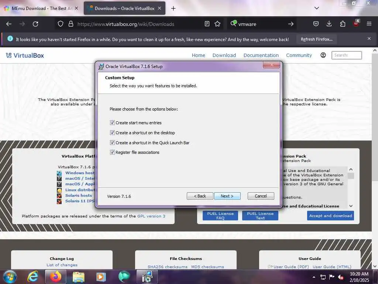Reload the page with the refresh icon
378x284 pixels.
pyautogui.click(x=35, y=24)
